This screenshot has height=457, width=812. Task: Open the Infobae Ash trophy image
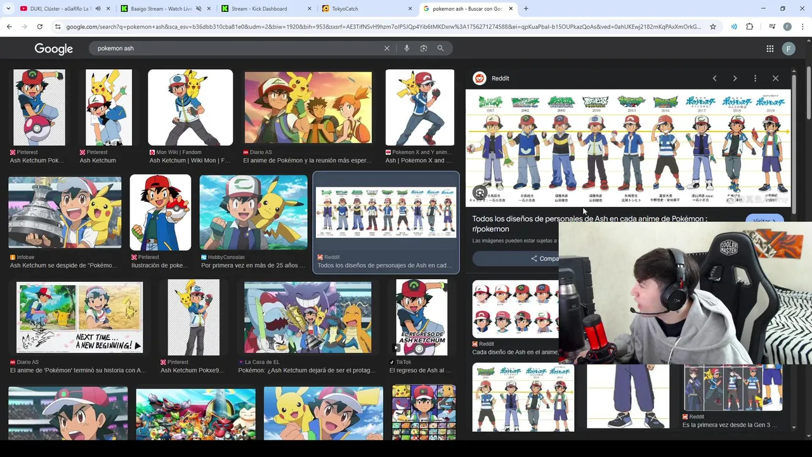[65, 213]
